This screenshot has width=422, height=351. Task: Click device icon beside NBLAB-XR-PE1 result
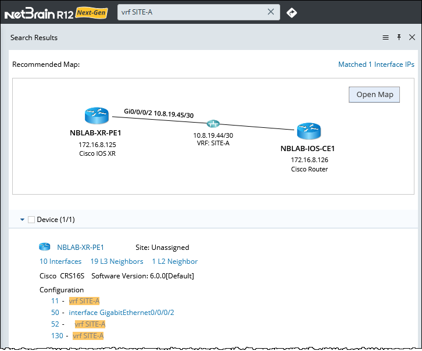click(45, 247)
